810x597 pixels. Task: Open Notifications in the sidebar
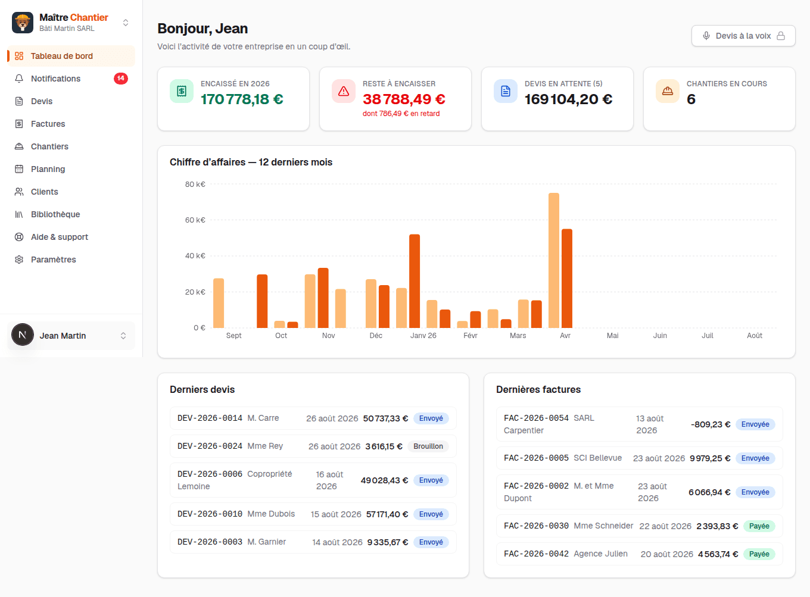[x=71, y=79]
